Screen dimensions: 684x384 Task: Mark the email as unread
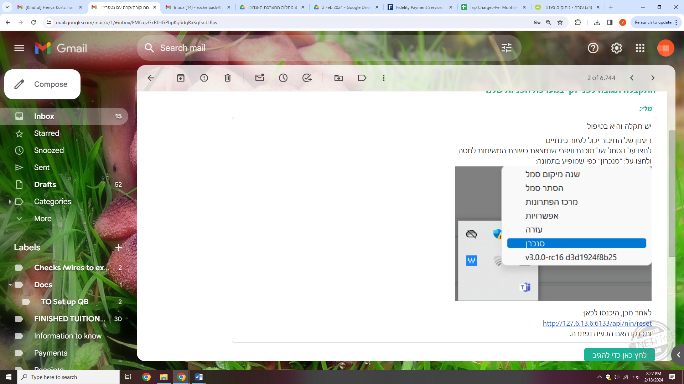pos(260,78)
